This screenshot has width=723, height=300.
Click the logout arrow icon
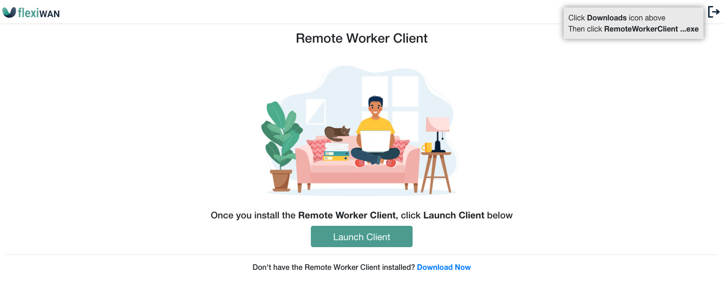click(713, 12)
